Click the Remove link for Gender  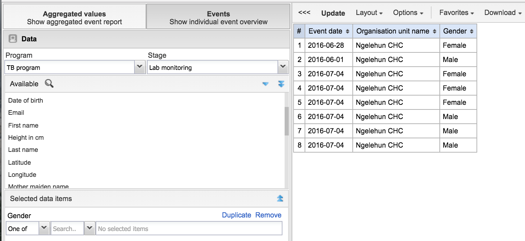click(268, 215)
